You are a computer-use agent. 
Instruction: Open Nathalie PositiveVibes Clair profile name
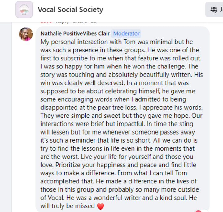click(75, 33)
